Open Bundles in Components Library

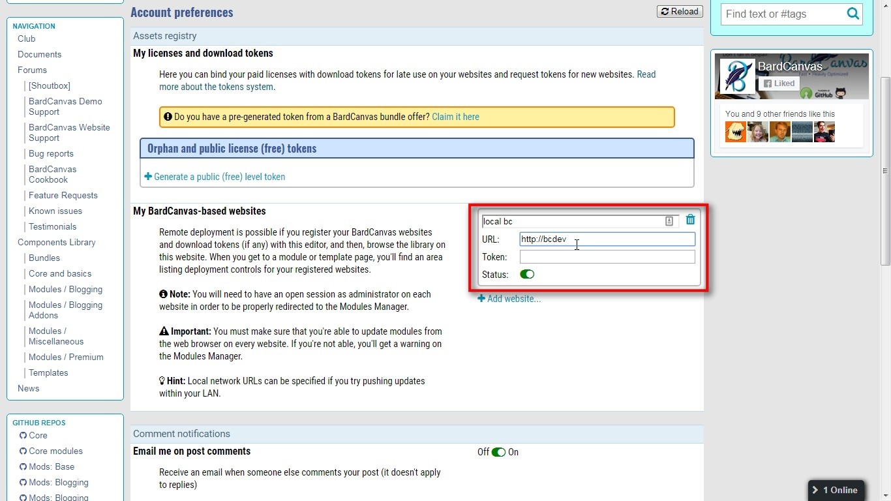point(44,258)
